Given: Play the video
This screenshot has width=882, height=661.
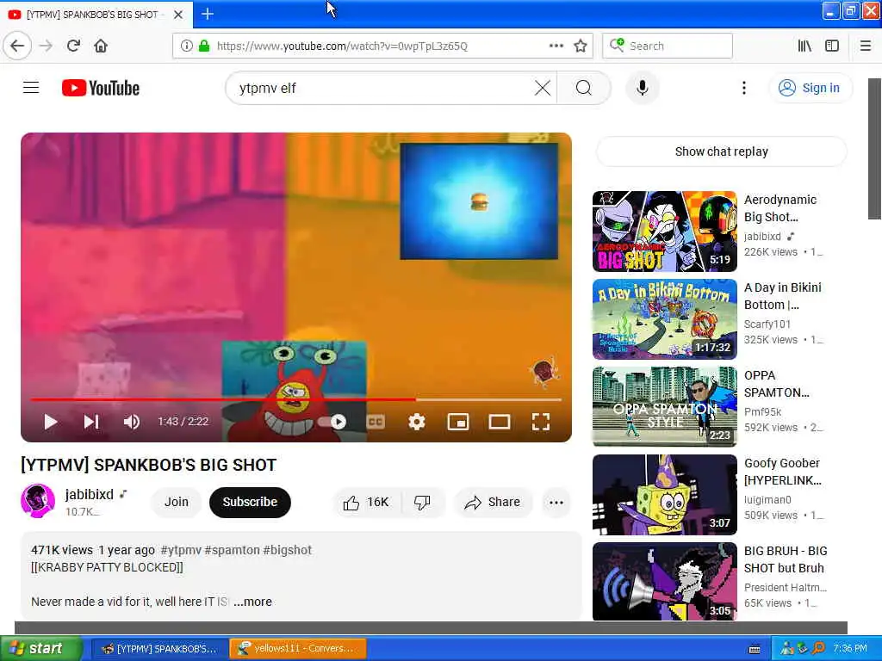Looking at the screenshot, I should 51,422.
